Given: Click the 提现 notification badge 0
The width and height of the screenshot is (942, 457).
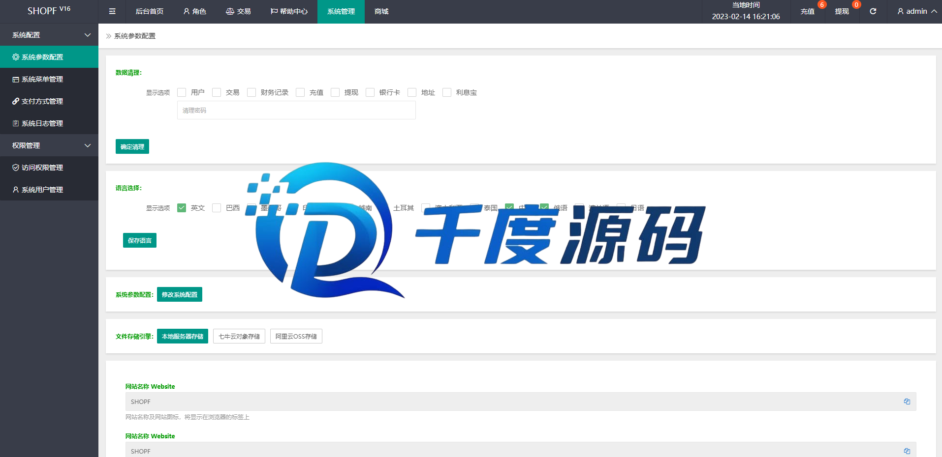Looking at the screenshot, I should tap(856, 4).
